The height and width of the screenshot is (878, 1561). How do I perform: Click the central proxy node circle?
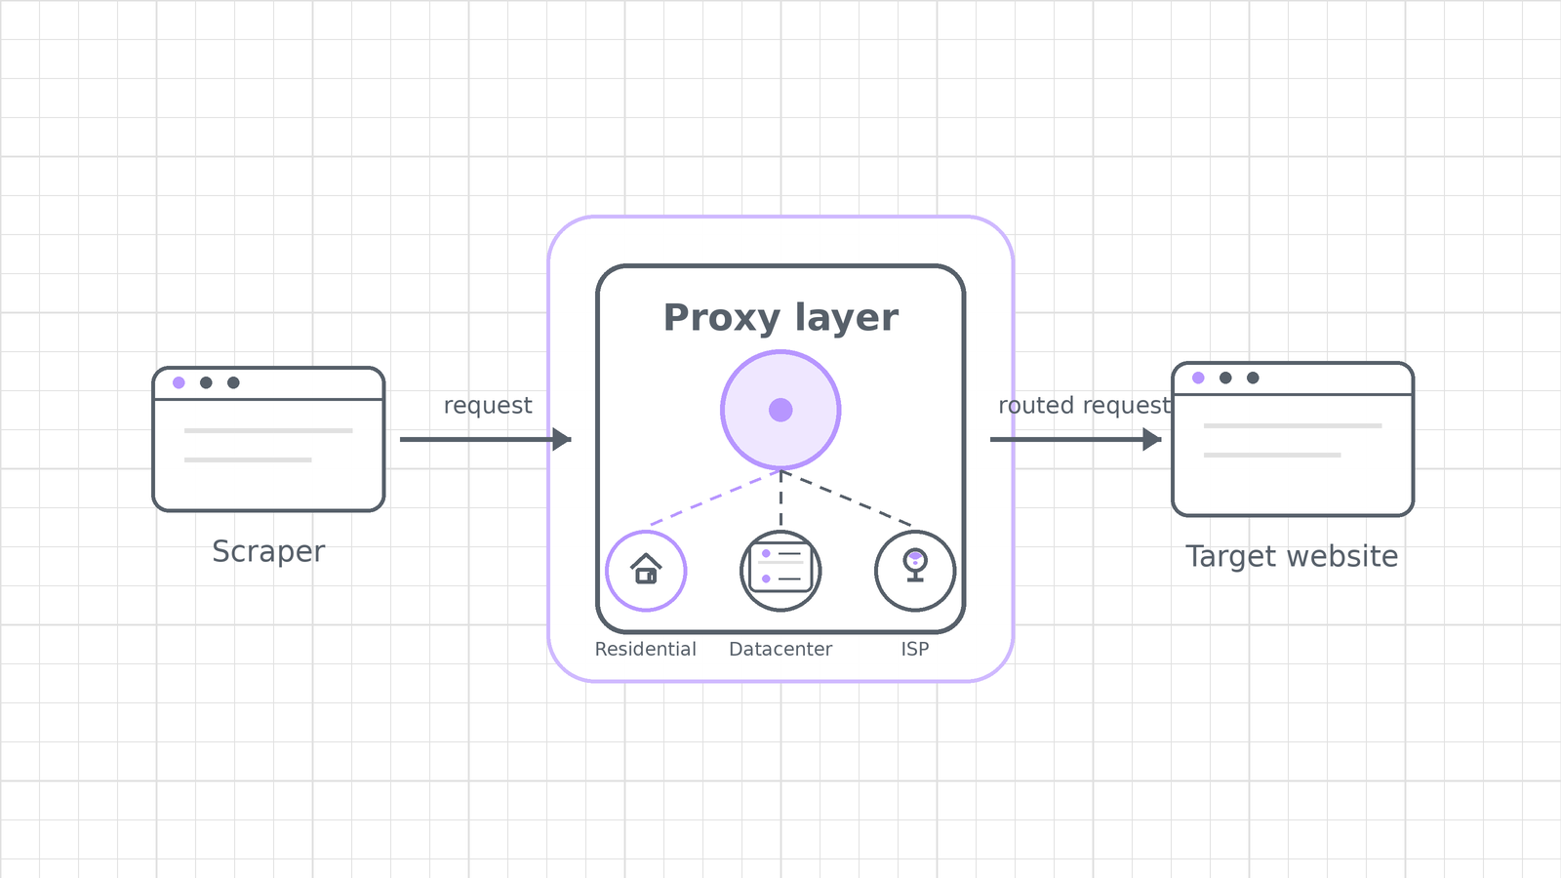[780, 410]
